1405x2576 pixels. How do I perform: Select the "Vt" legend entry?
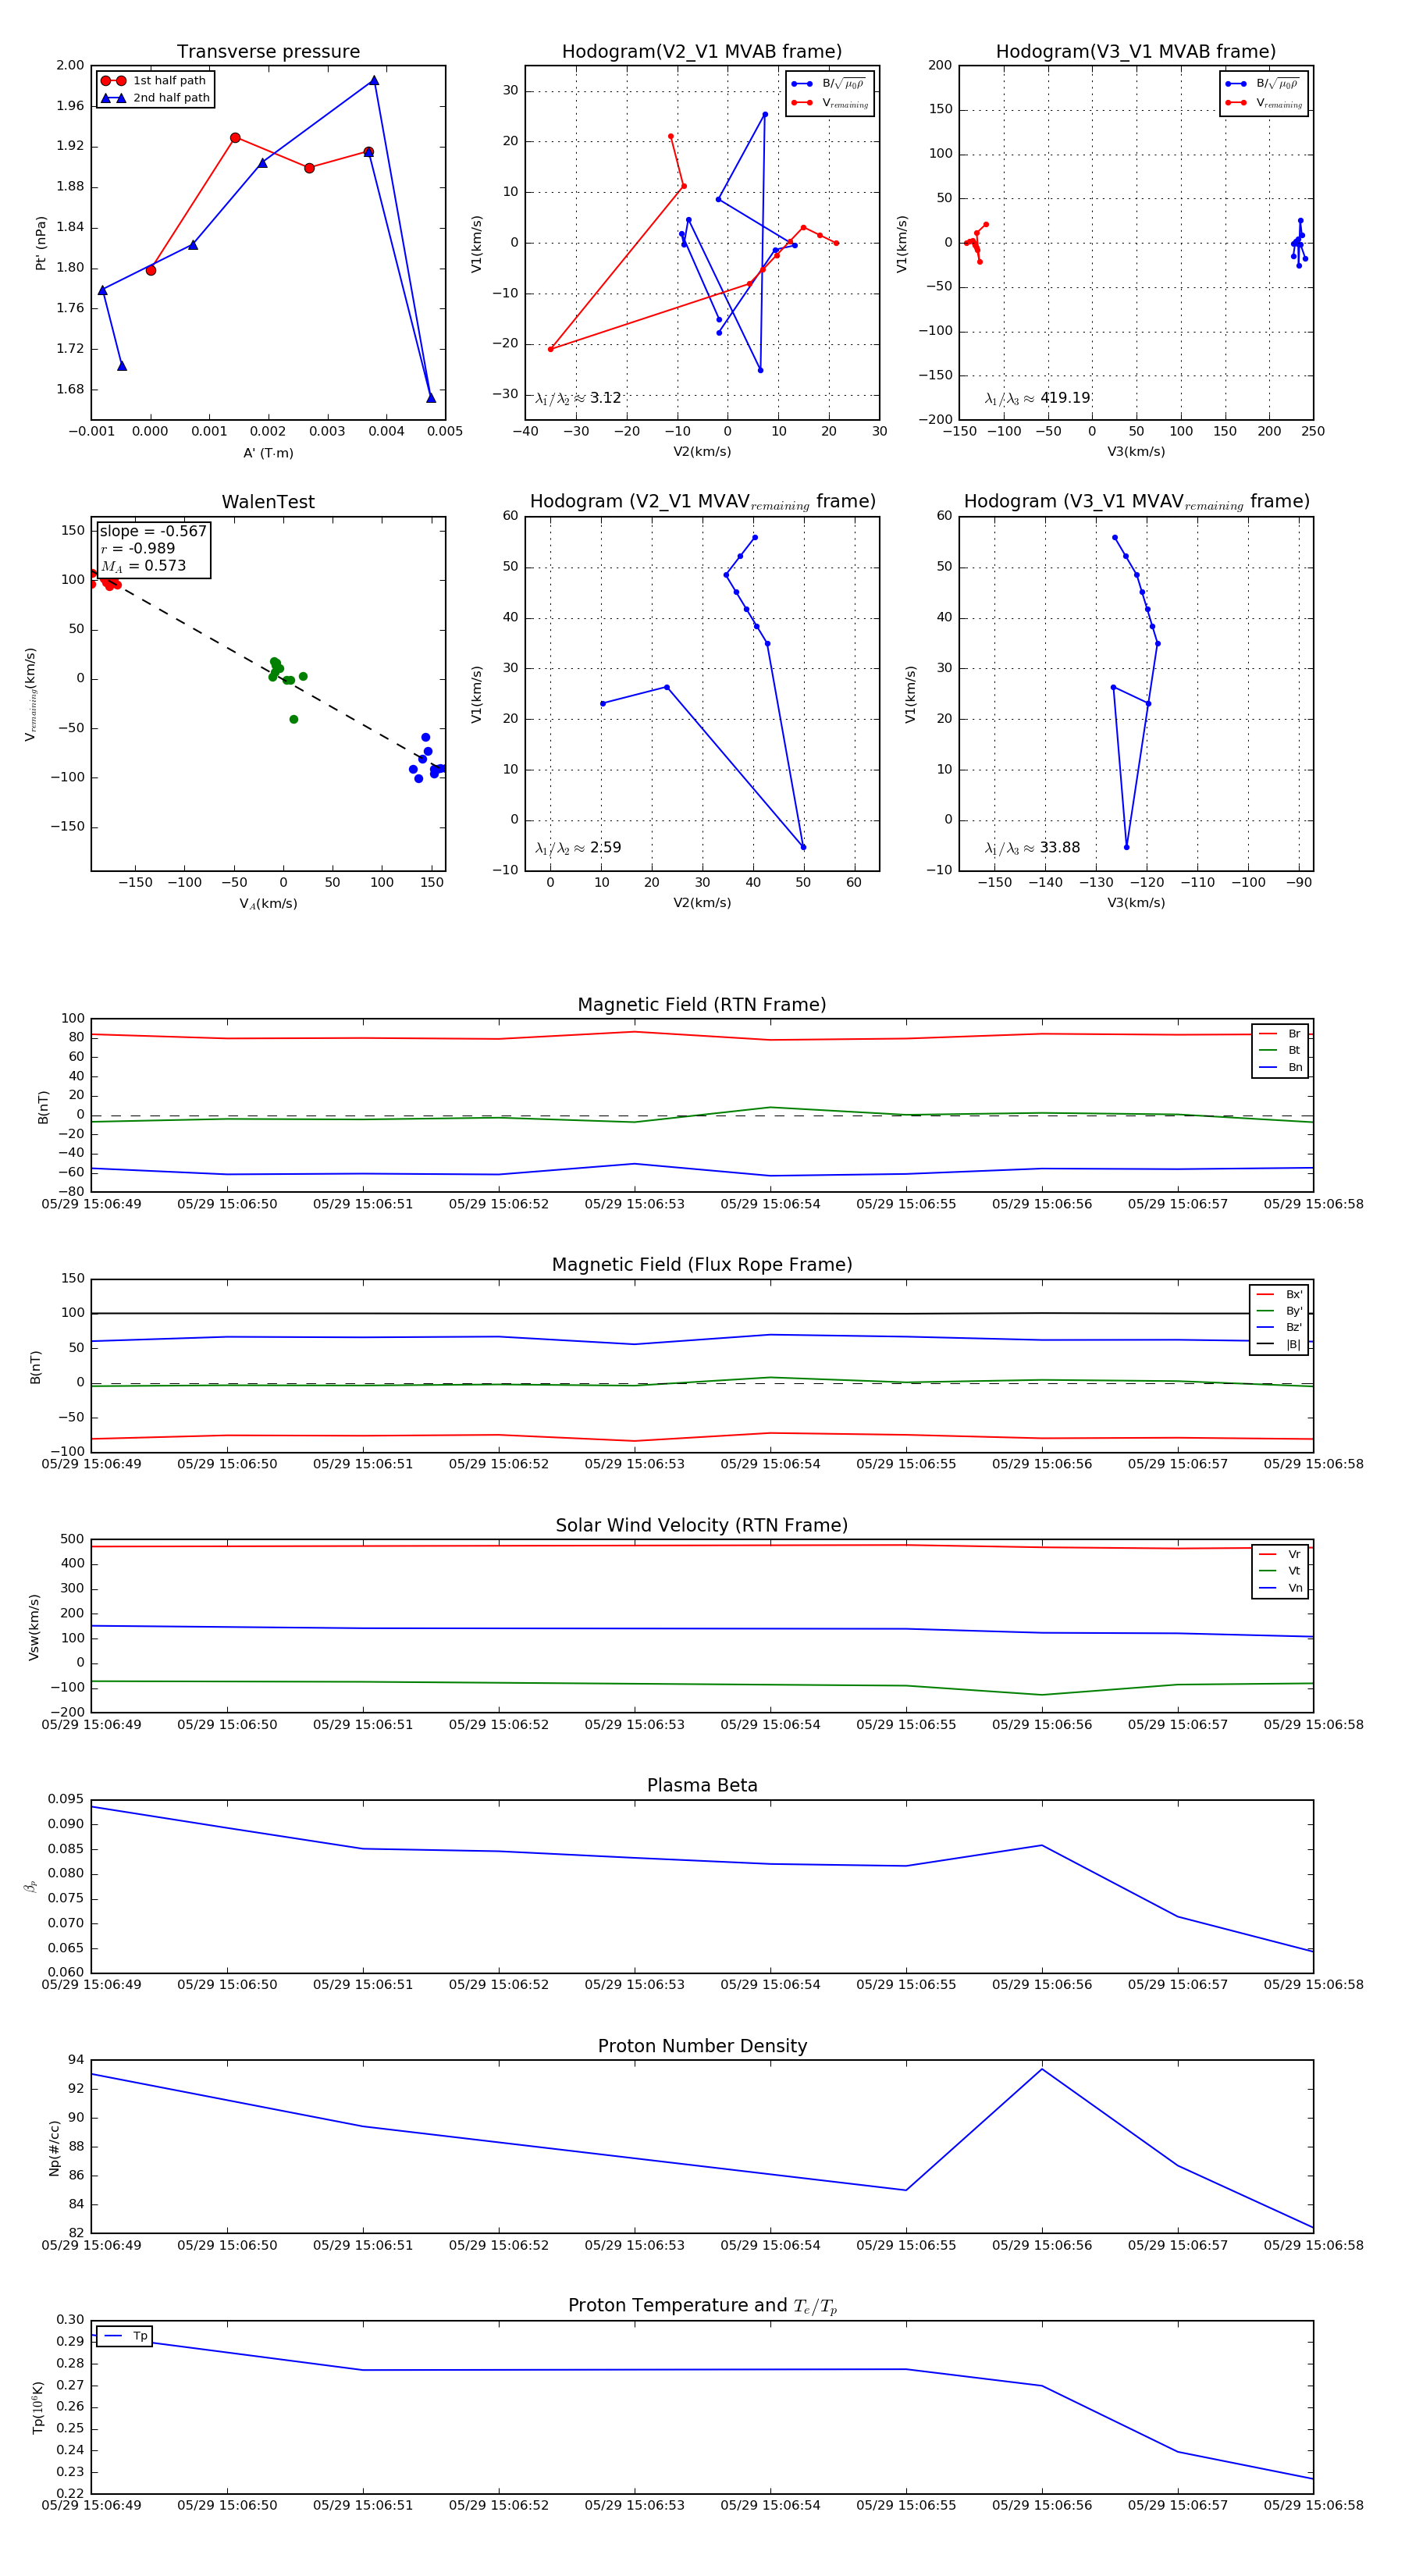point(1280,1571)
